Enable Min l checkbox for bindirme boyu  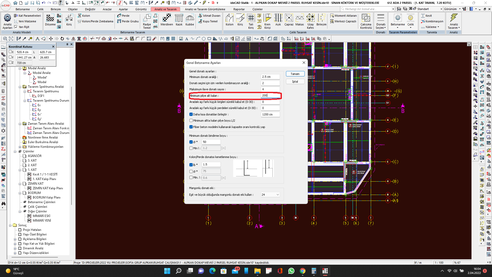pyautogui.click(x=191, y=148)
